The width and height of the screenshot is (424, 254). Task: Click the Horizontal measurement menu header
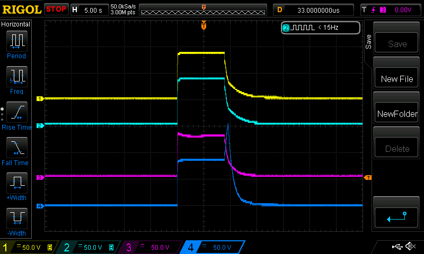click(x=16, y=24)
